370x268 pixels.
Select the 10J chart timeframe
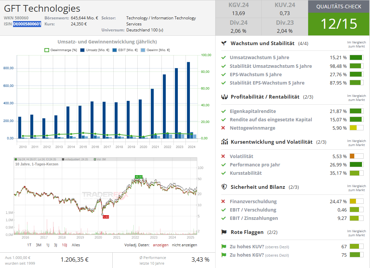[x=65, y=245]
